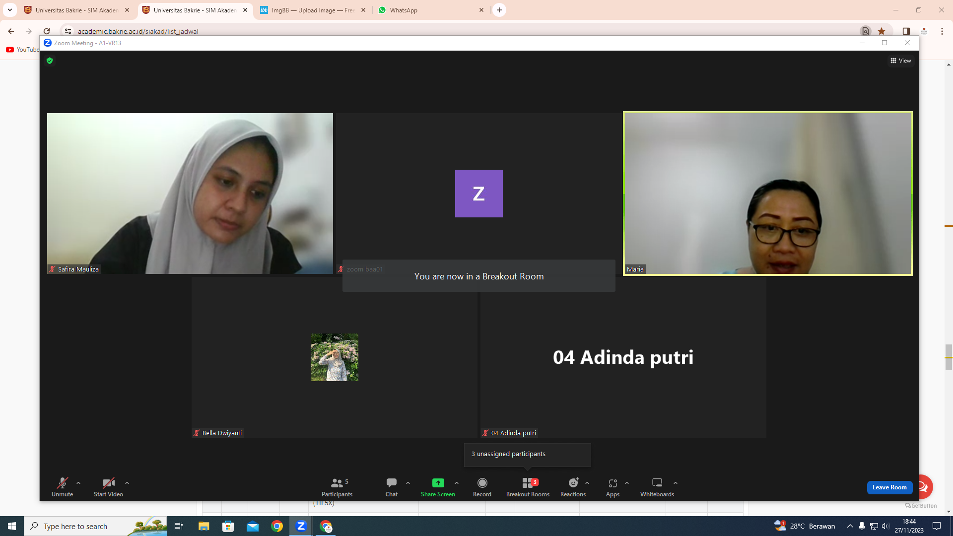Open the weather widget showing 28°C Berawan
The width and height of the screenshot is (953, 536).
click(x=805, y=526)
